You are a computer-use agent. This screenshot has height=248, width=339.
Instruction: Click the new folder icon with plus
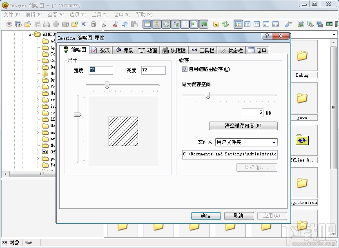click(75, 24)
